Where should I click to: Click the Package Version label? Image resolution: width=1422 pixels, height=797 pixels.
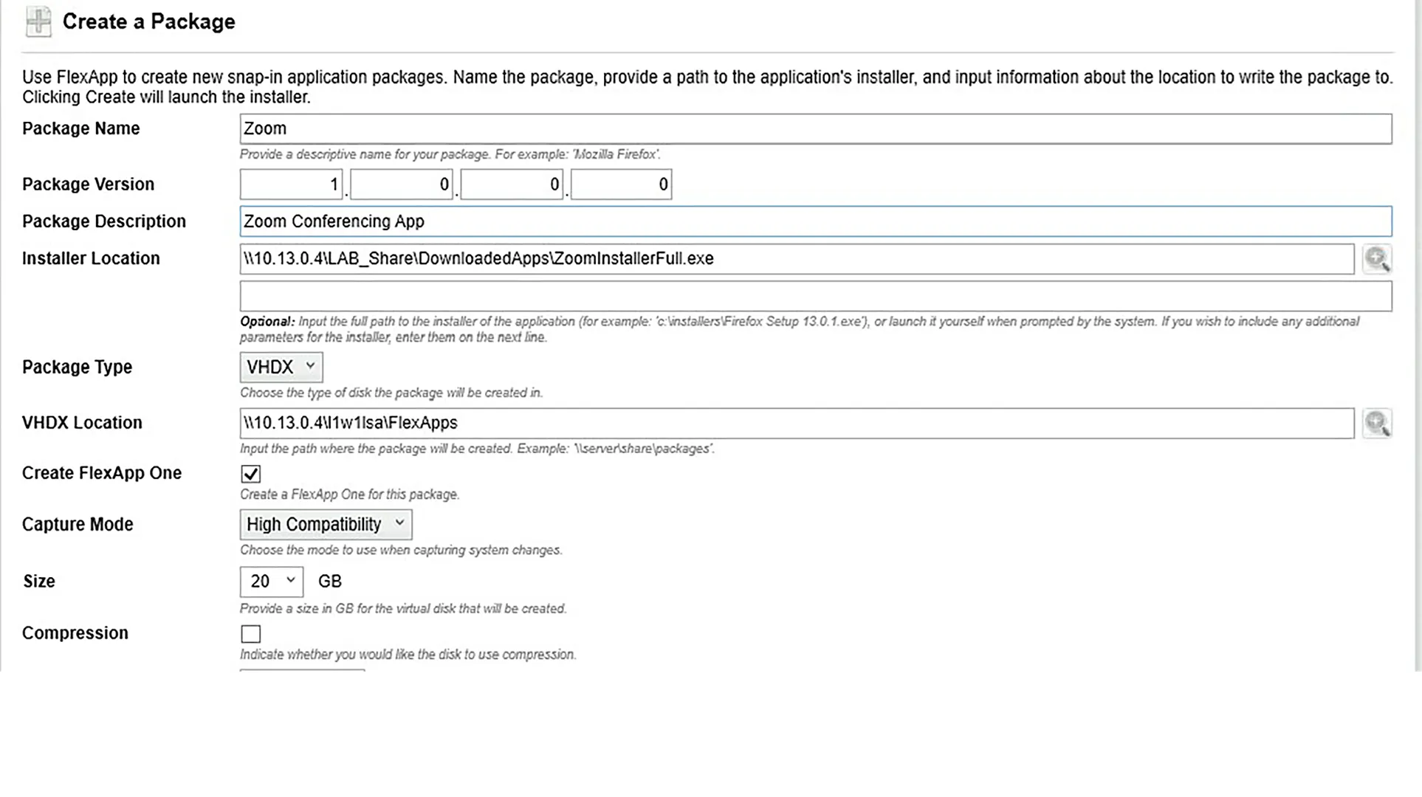[x=89, y=184]
